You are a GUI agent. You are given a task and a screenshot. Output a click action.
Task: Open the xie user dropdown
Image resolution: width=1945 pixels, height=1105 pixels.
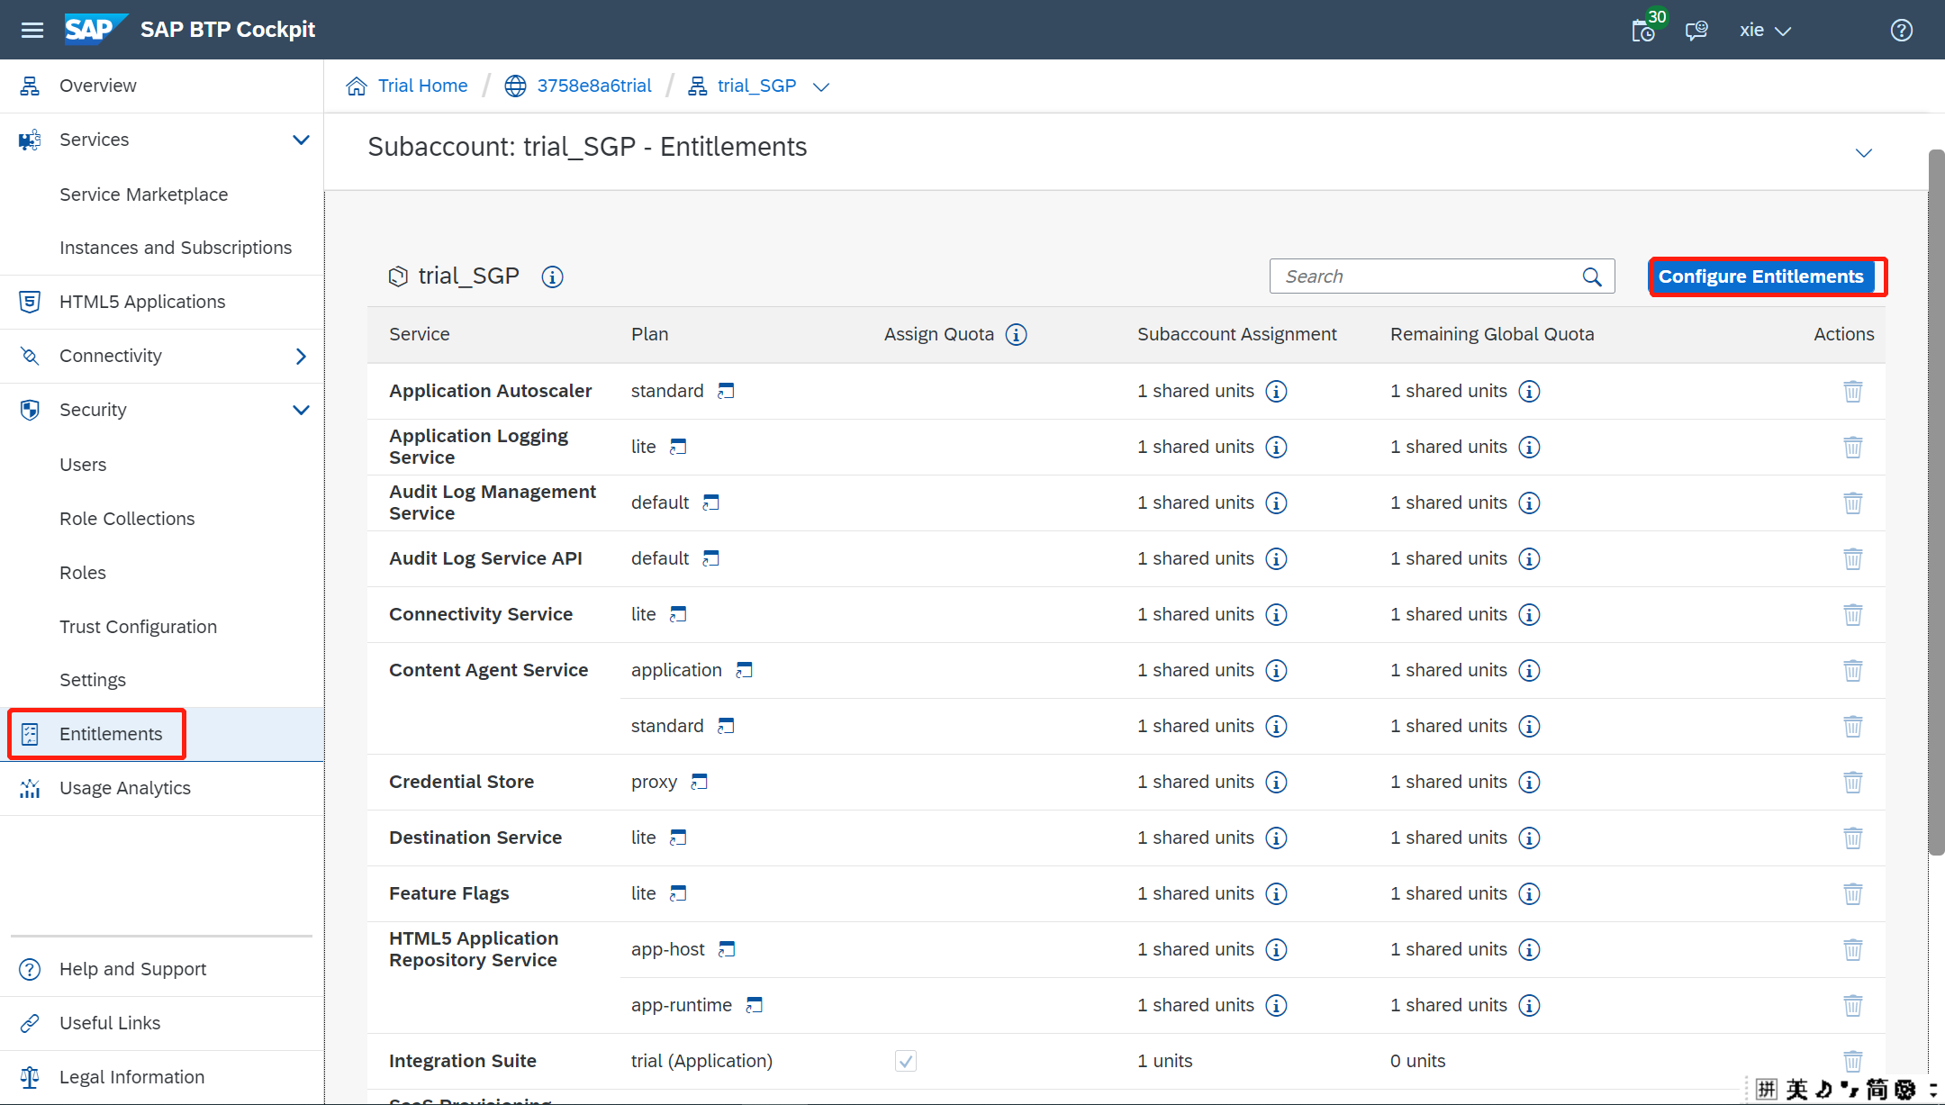(x=1765, y=30)
